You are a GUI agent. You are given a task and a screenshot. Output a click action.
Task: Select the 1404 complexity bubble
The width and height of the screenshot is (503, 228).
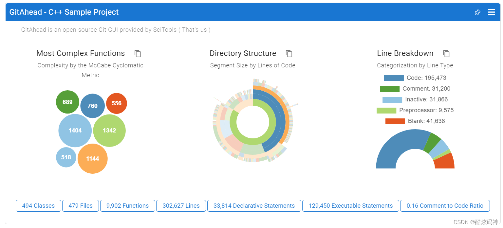[75, 131]
